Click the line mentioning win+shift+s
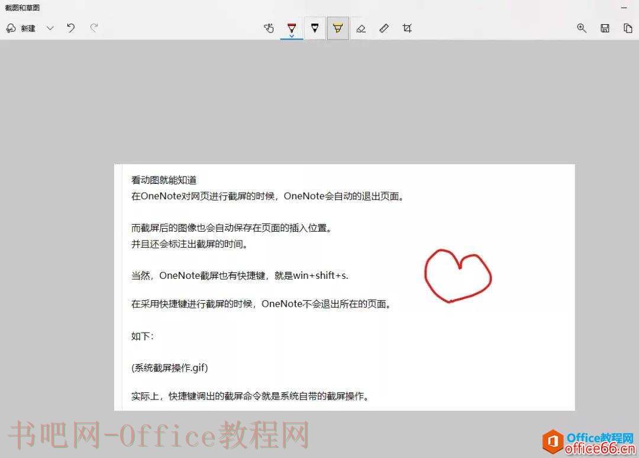Viewport: 639px width, 458px height. pyautogui.click(x=240, y=275)
